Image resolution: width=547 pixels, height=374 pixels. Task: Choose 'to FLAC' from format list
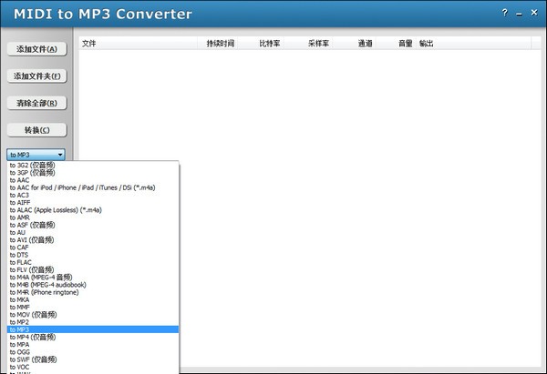point(21,262)
